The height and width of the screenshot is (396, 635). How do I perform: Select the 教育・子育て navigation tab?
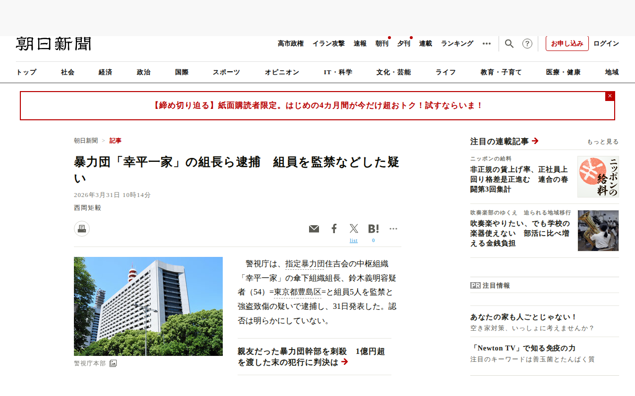(x=502, y=72)
